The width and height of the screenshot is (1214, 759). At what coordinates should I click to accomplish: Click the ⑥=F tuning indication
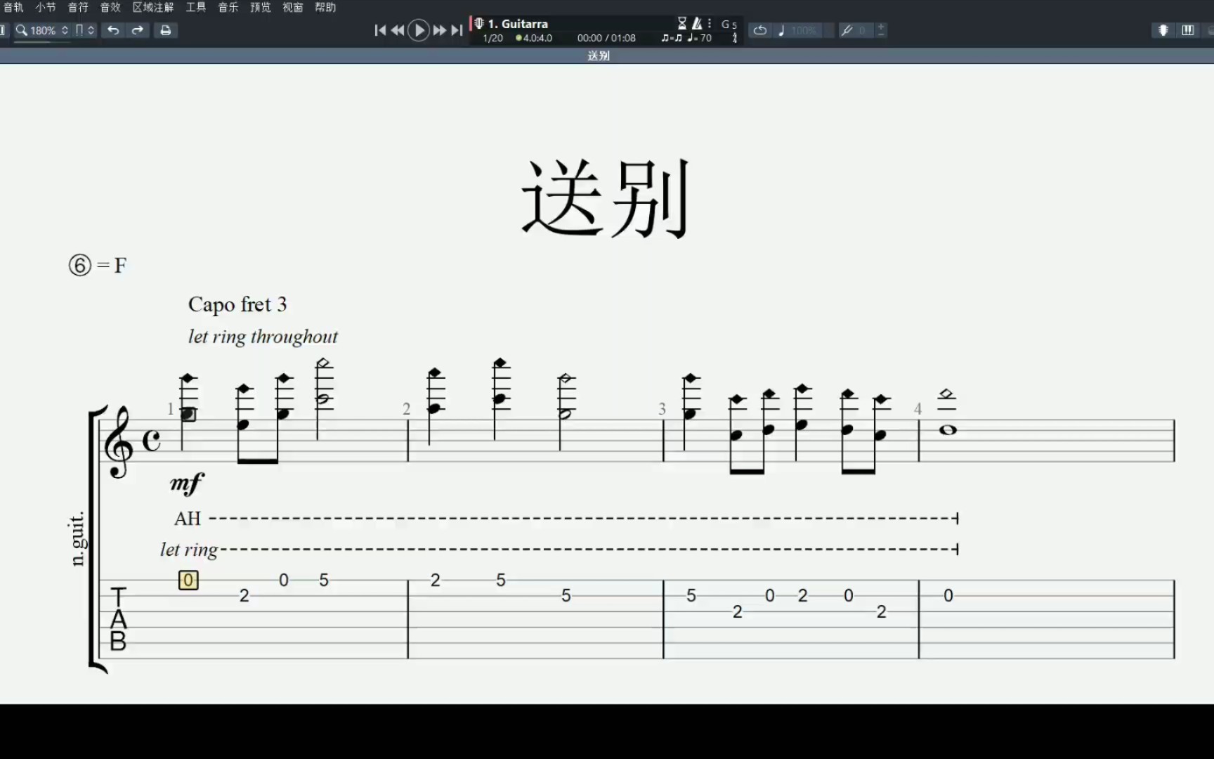coord(98,265)
